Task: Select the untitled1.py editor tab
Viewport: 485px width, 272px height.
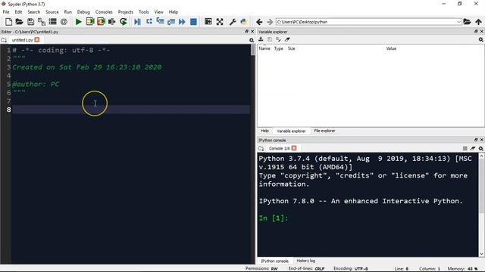Action: [x=22, y=40]
